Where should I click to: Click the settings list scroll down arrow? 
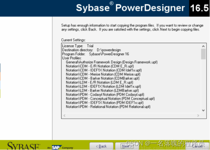tap(203, 110)
